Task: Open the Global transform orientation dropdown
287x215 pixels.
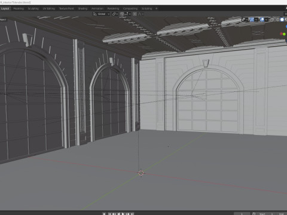Action: tap(101, 14)
